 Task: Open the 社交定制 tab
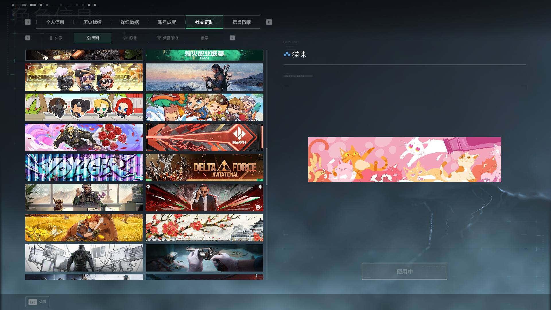coord(204,22)
